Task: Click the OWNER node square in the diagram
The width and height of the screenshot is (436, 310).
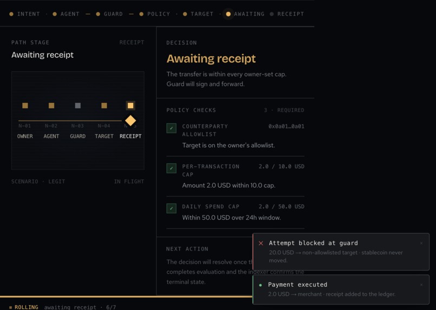Action: 25,105
